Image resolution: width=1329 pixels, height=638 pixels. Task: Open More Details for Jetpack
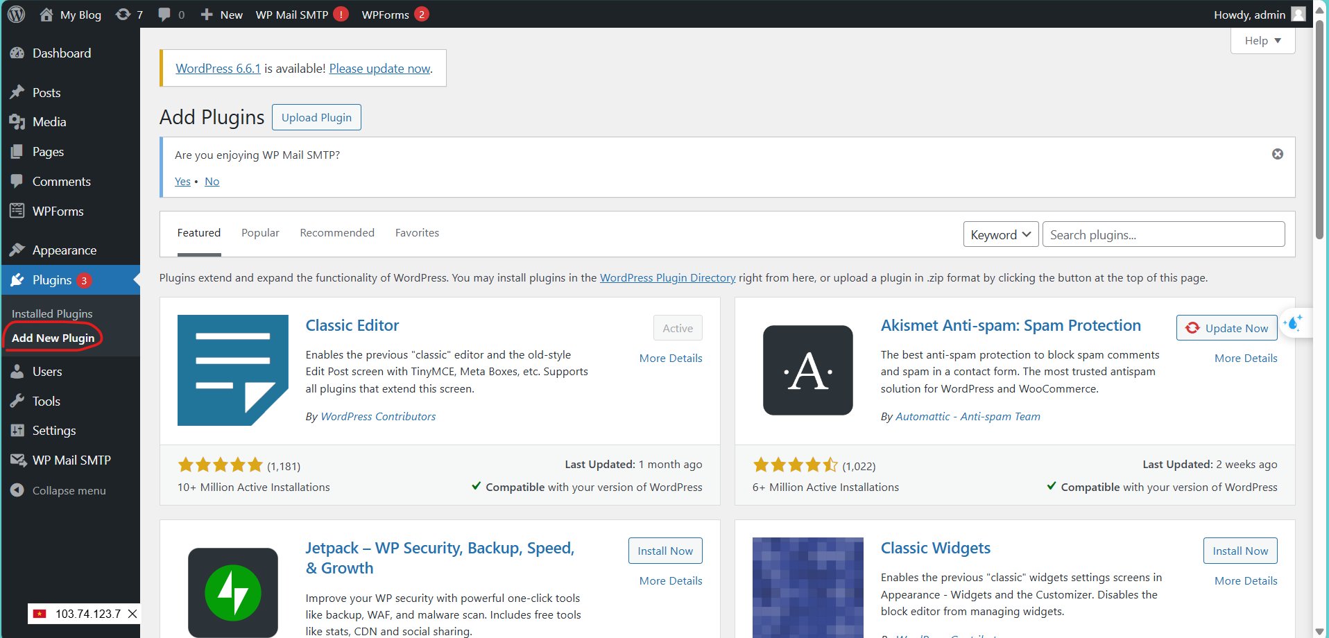[x=671, y=581]
